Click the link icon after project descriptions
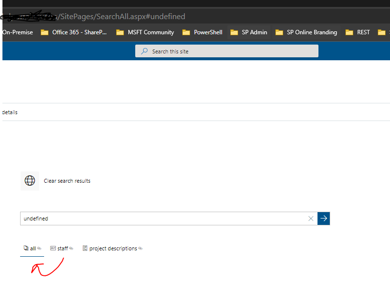The image size is (390, 292). 140,248
